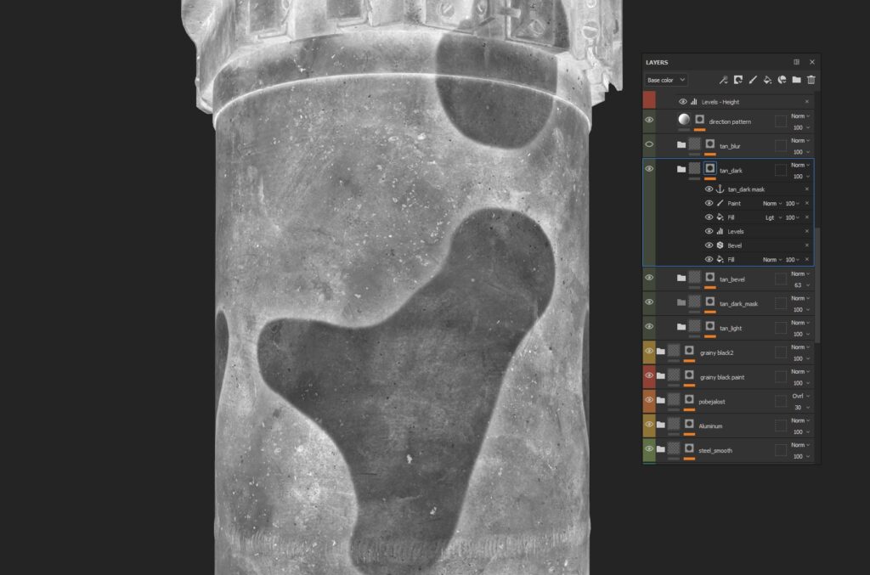
Task: Hide the grainy black2 folder
Action: pyautogui.click(x=649, y=351)
